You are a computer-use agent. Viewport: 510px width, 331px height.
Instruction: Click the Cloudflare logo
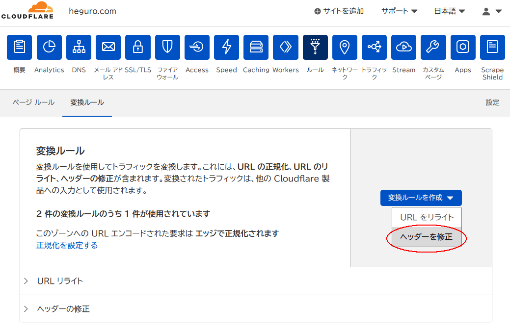pyautogui.click(x=27, y=10)
